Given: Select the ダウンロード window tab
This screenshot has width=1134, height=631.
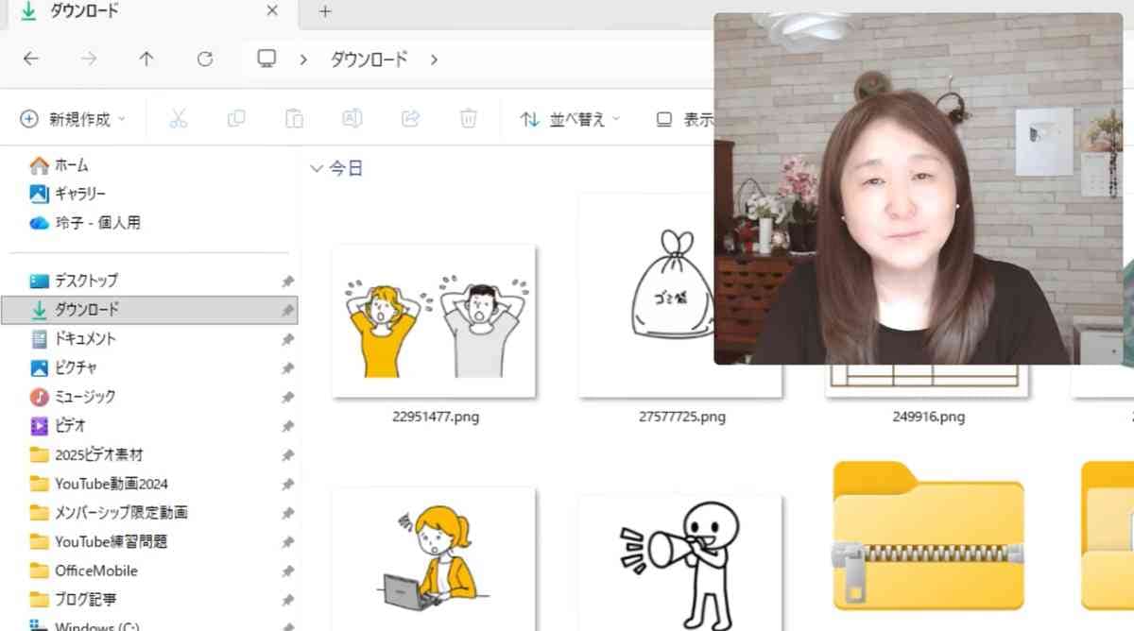Looking at the screenshot, I should coord(151,11).
